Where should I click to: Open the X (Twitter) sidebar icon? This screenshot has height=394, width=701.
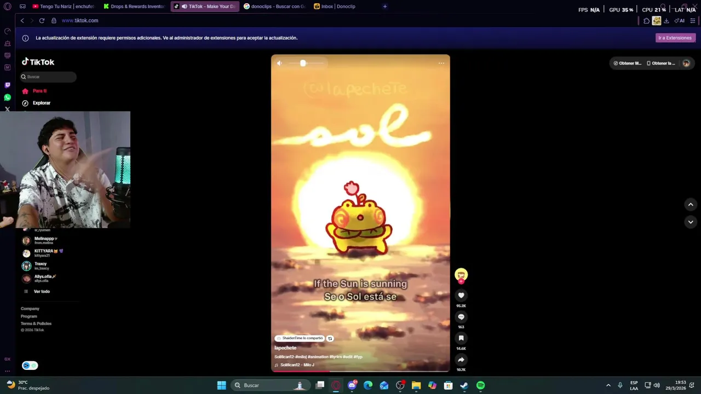[x=8, y=109]
